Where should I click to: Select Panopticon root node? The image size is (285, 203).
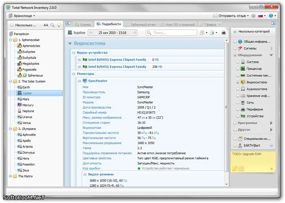[21, 34]
